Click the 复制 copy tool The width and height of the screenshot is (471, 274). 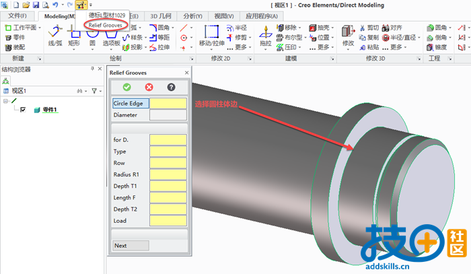[x=369, y=38]
